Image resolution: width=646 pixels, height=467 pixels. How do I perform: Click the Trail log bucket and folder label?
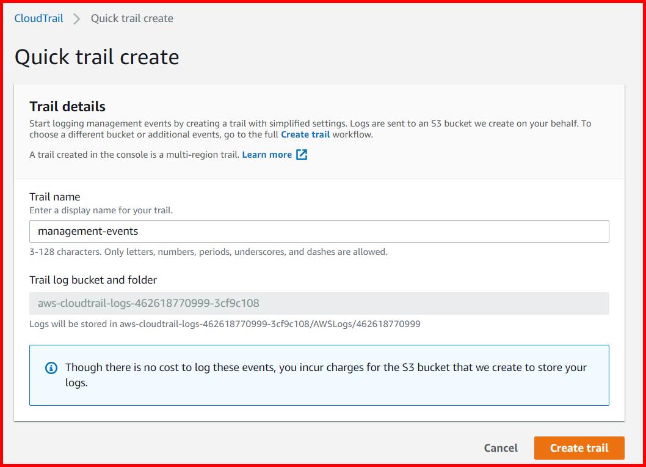click(x=93, y=280)
